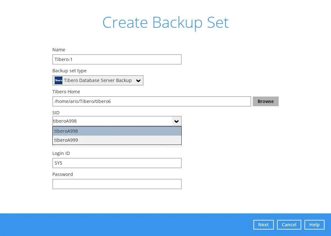The width and height of the screenshot is (331, 236).
Task: Click the small field partly hidden under SID list
Action: coord(173,146)
